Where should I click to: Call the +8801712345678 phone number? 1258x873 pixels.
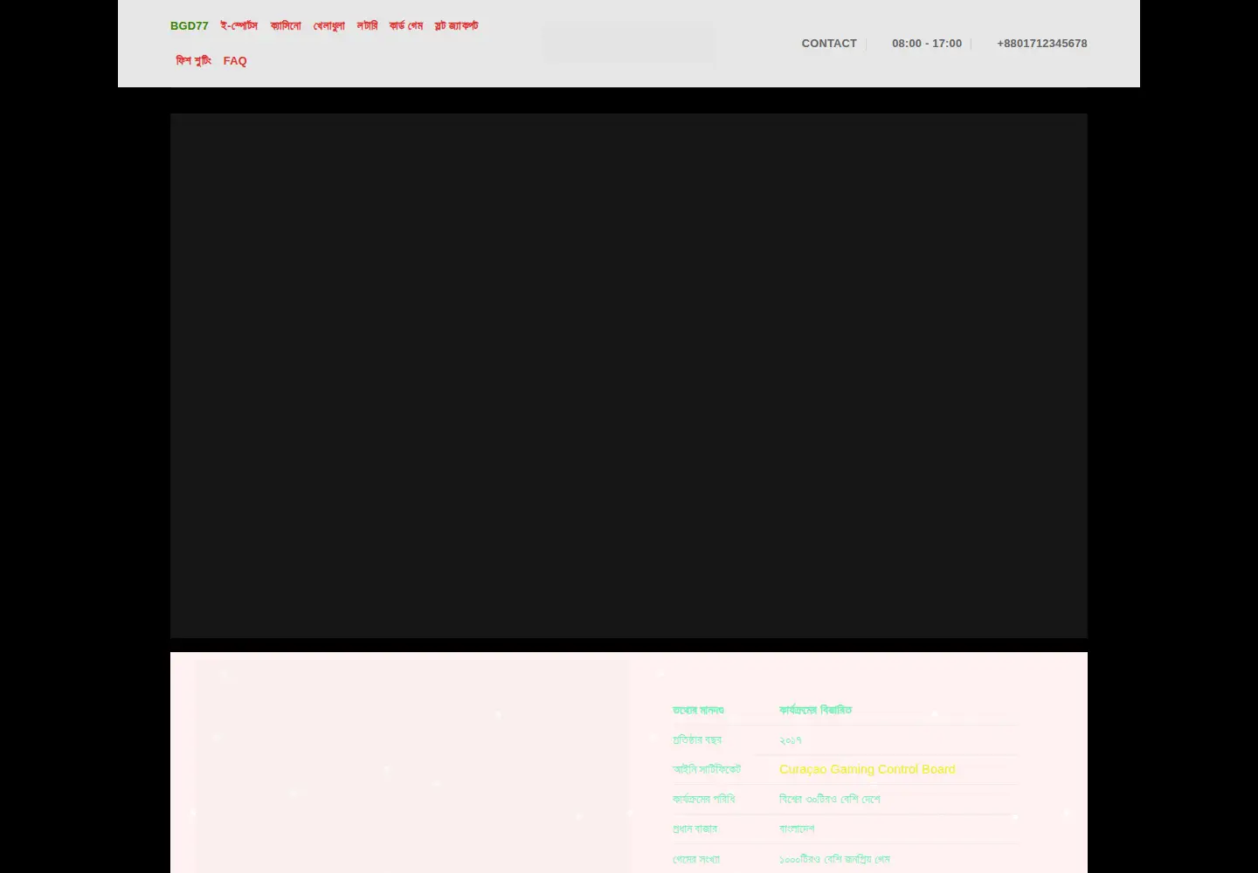(x=1042, y=44)
